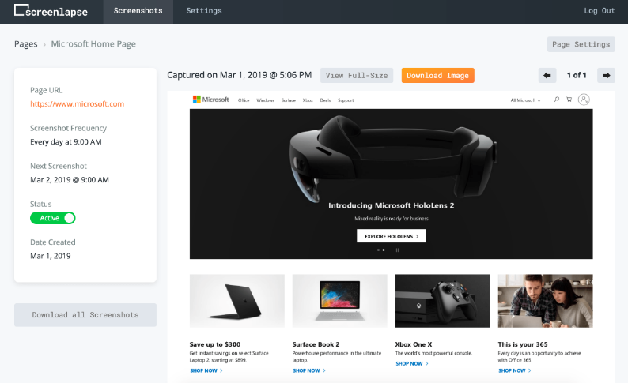Open Page Settings

click(x=581, y=44)
